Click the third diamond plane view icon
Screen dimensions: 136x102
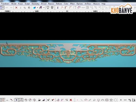34,100
